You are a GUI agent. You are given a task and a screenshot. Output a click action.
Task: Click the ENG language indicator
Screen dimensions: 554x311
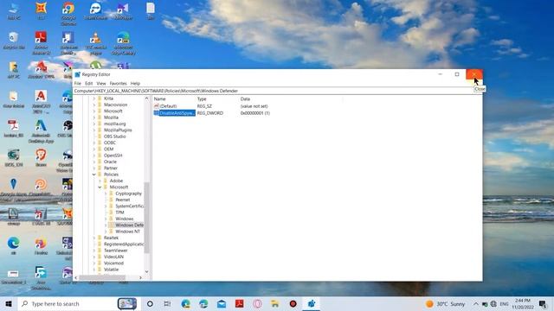pos(504,303)
